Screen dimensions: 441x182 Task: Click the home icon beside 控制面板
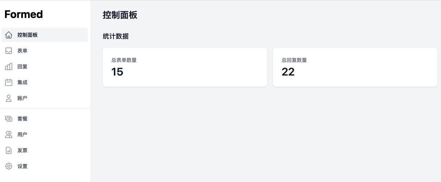9,35
